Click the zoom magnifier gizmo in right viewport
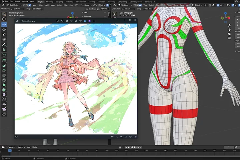Image resolution: width=240 pixels, height=160 pixels. 230,25
